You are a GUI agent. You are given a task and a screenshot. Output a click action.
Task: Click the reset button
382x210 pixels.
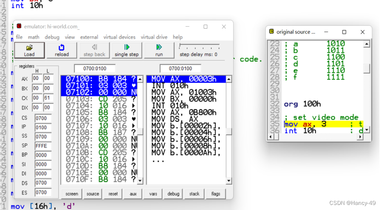click(x=113, y=194)
